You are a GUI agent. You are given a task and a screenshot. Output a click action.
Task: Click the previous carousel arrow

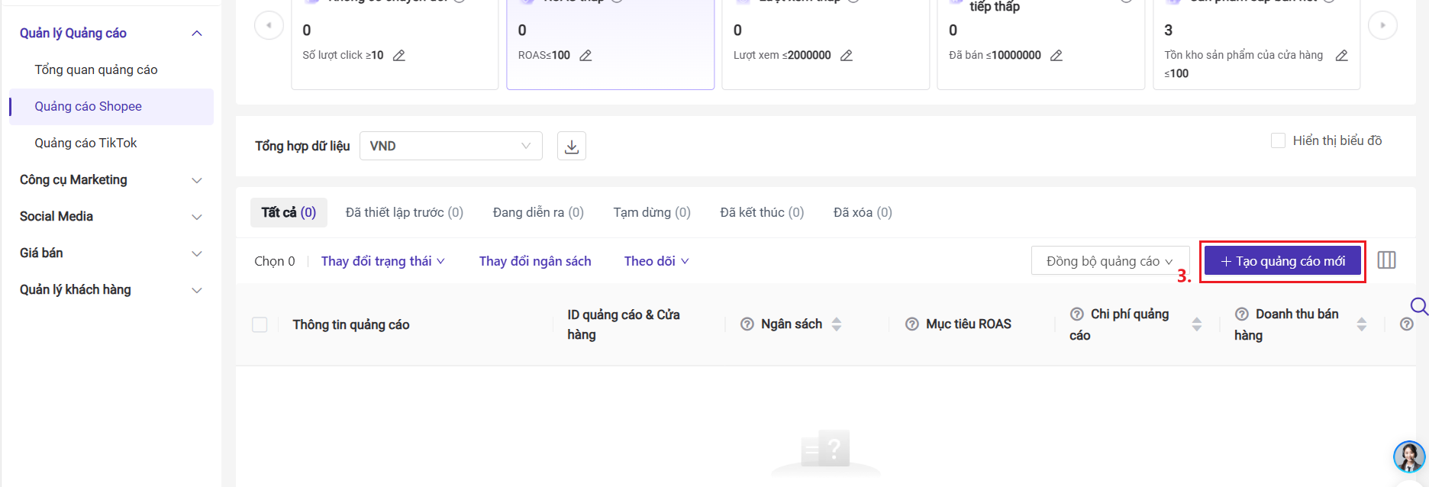click(269, 25)
